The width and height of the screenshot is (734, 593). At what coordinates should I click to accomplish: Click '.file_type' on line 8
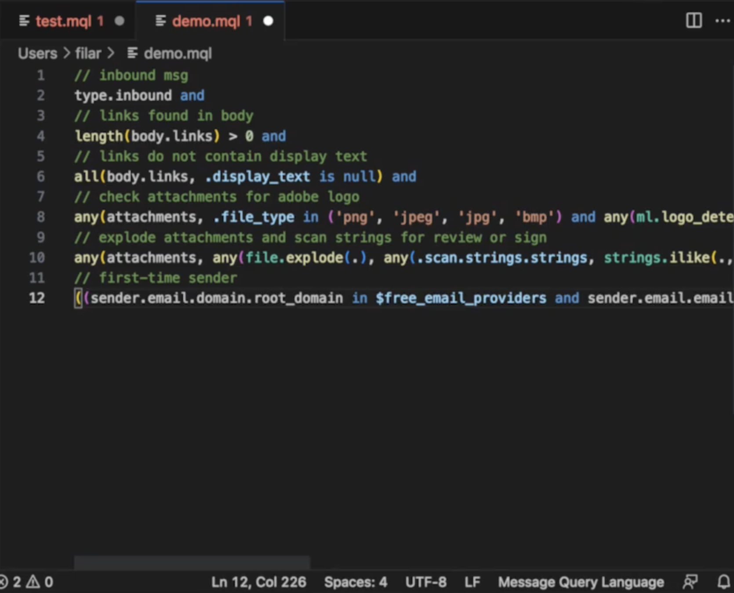(x=254, y=217)
